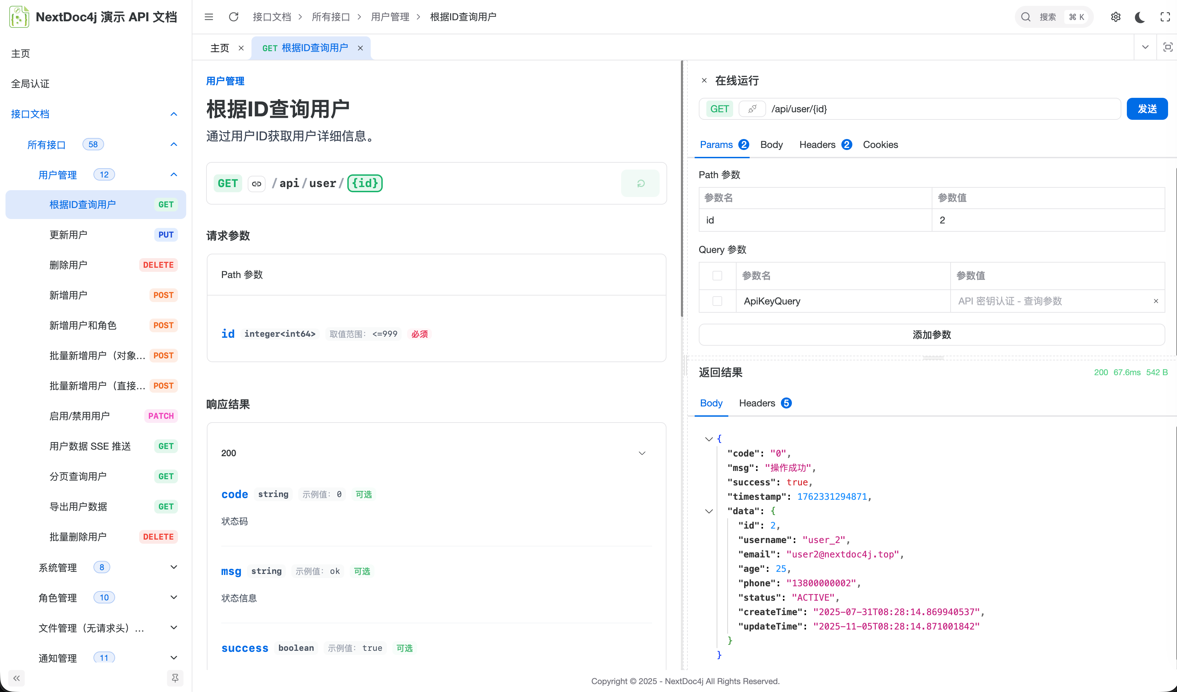Click the 发送 send button
Image resolution: width=1177 pixels, height=692 pixels.
pyautogui.click(x=1147, y=109)
